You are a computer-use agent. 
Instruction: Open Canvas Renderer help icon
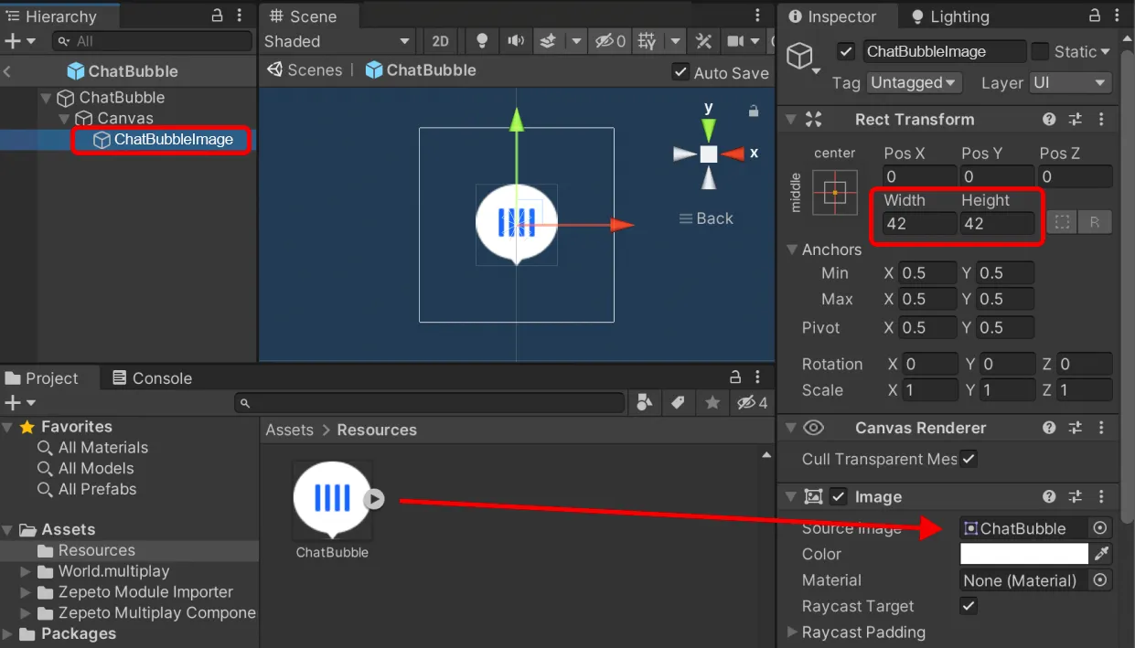point(1050,428)
